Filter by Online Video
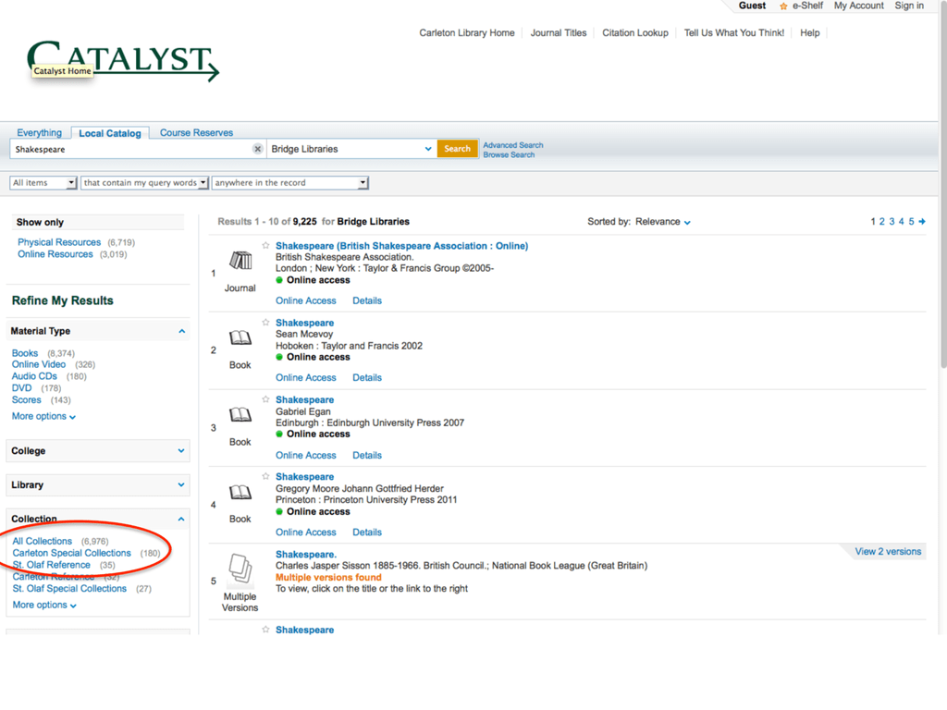 pos(39,364)
